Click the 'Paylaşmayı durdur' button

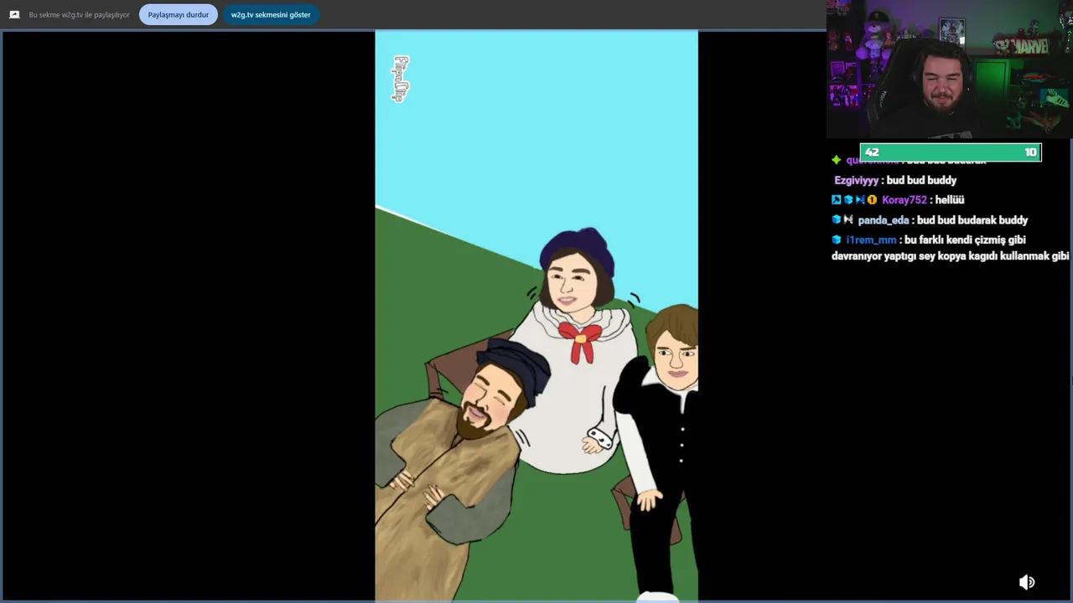tap(178, 14)
